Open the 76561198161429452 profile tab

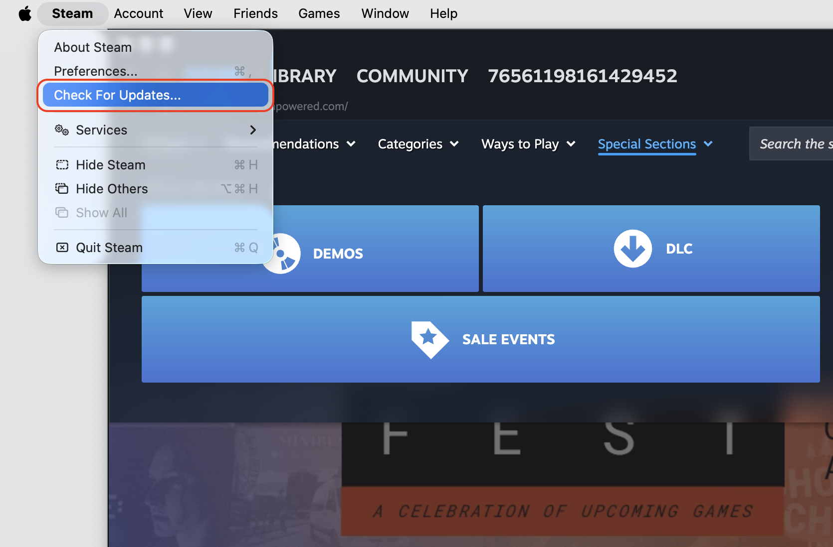(x=582, y=76)
